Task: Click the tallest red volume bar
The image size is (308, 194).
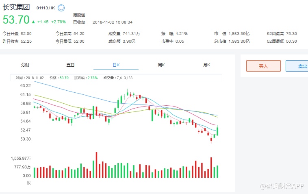Action: coord(96,165)
